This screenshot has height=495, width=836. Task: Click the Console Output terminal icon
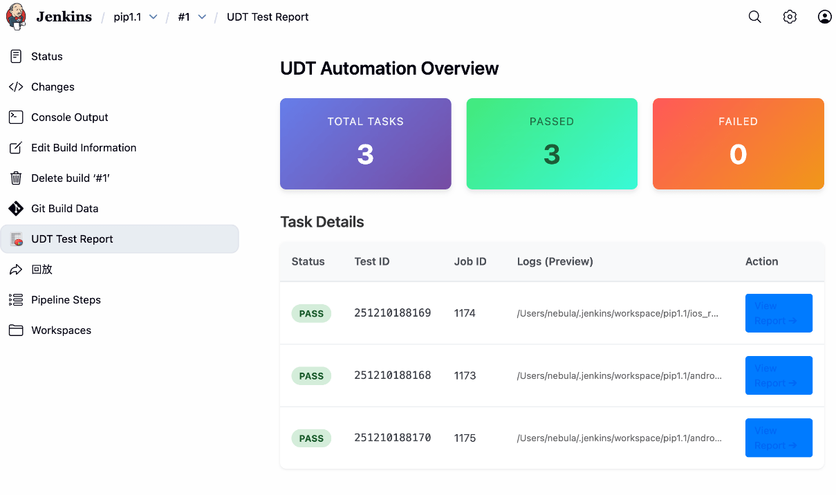(16, 118)
